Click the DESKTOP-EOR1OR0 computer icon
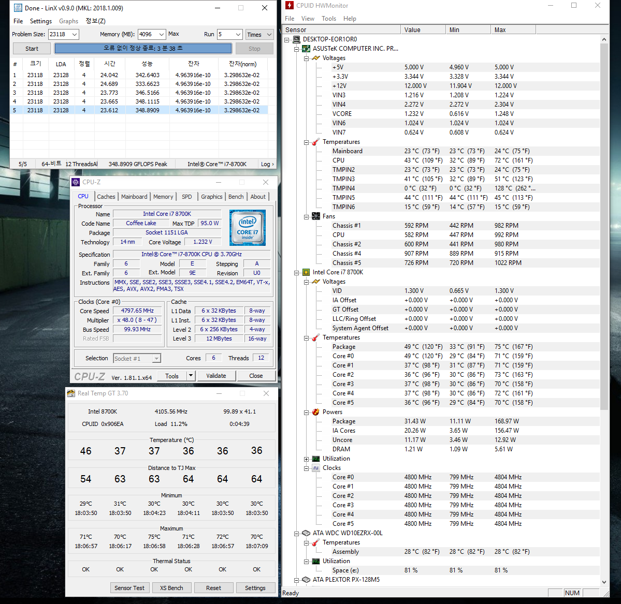Viewport: 621px width, 604px height. click(297, 39)
